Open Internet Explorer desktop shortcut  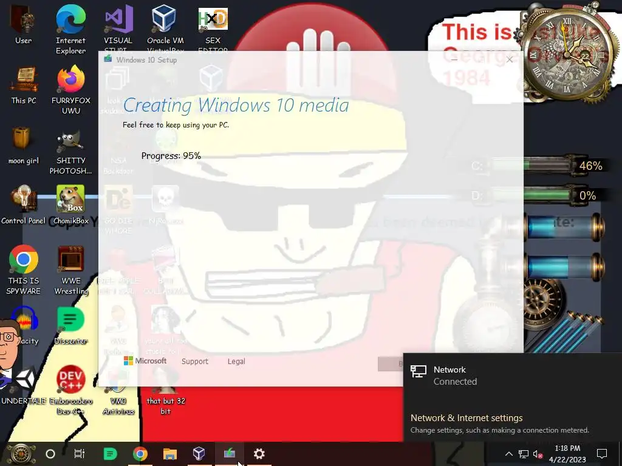tap(70, 30)
